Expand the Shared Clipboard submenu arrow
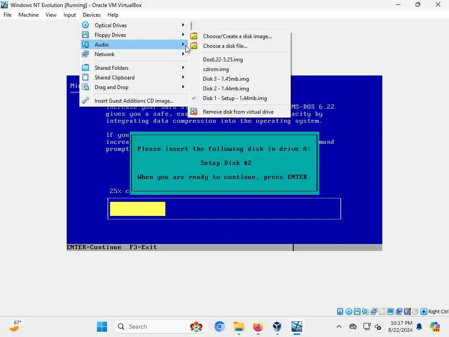Viewport: 449px width, 337px height. 183,77
